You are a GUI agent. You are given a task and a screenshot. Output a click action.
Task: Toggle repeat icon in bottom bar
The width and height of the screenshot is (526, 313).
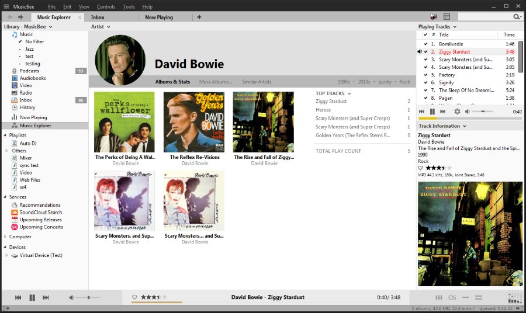coord(465,297)
